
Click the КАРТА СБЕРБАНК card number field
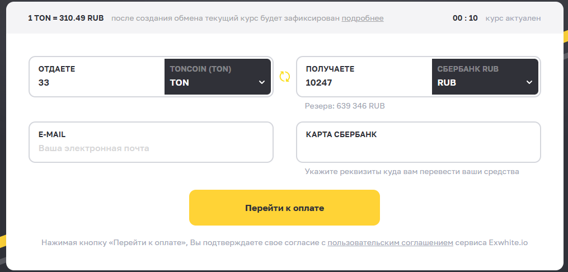pyautogui.click(x=419, y=148)
